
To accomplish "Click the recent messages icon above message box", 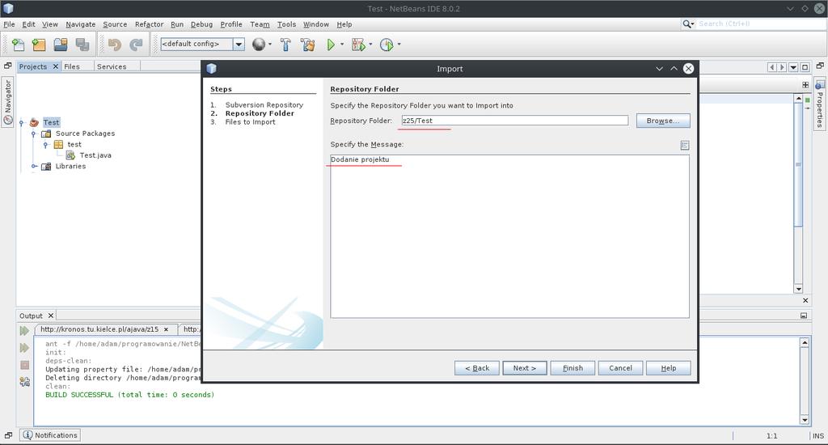I will point(684,145).
